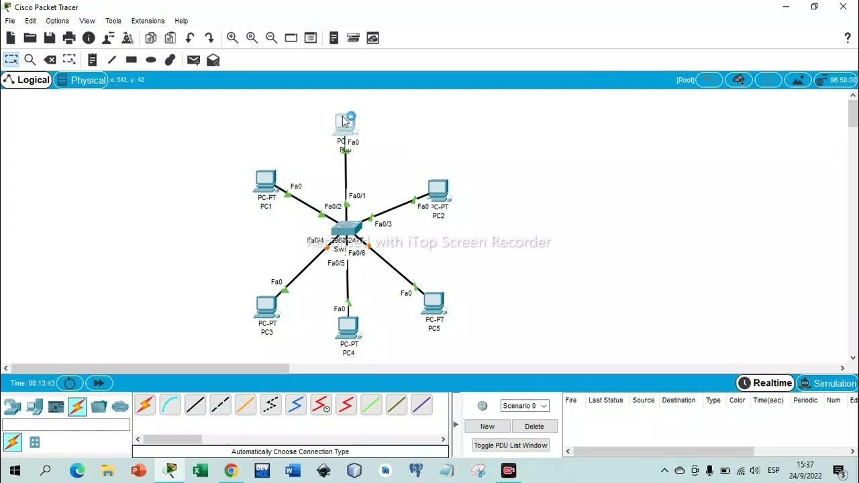The image size is (859, 483).
Task: Set workspace background image icon
Action: click(798, 80)
